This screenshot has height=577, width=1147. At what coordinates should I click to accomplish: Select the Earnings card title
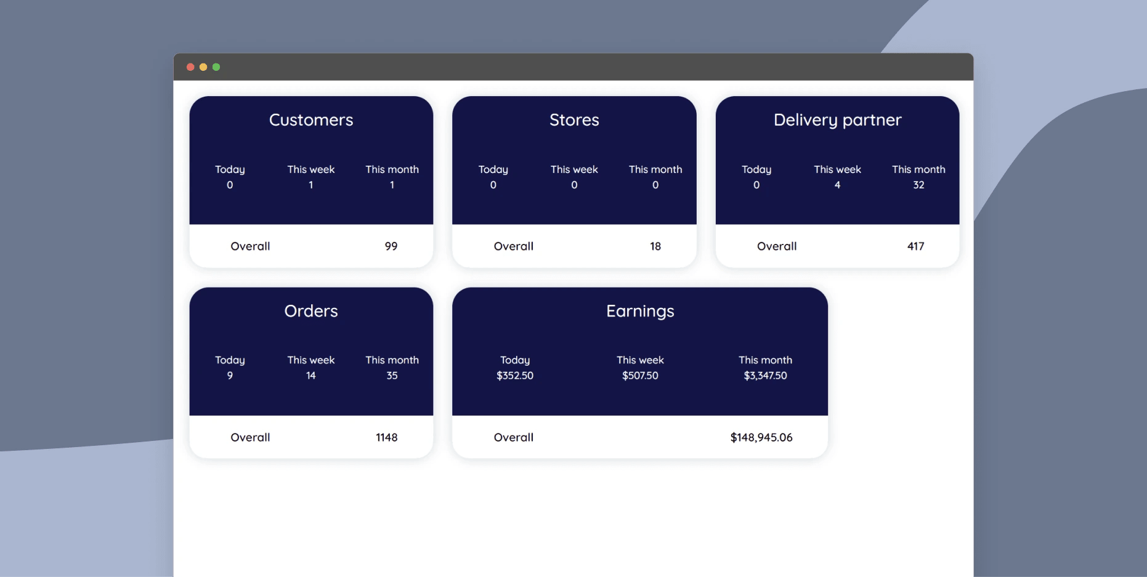(x=640, y=312)
